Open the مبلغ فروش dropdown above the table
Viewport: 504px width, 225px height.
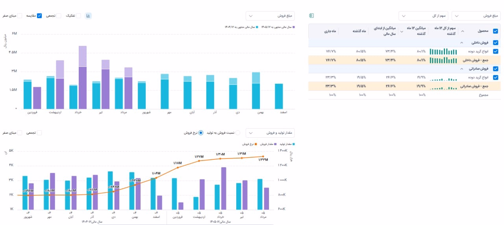(476, 16)
